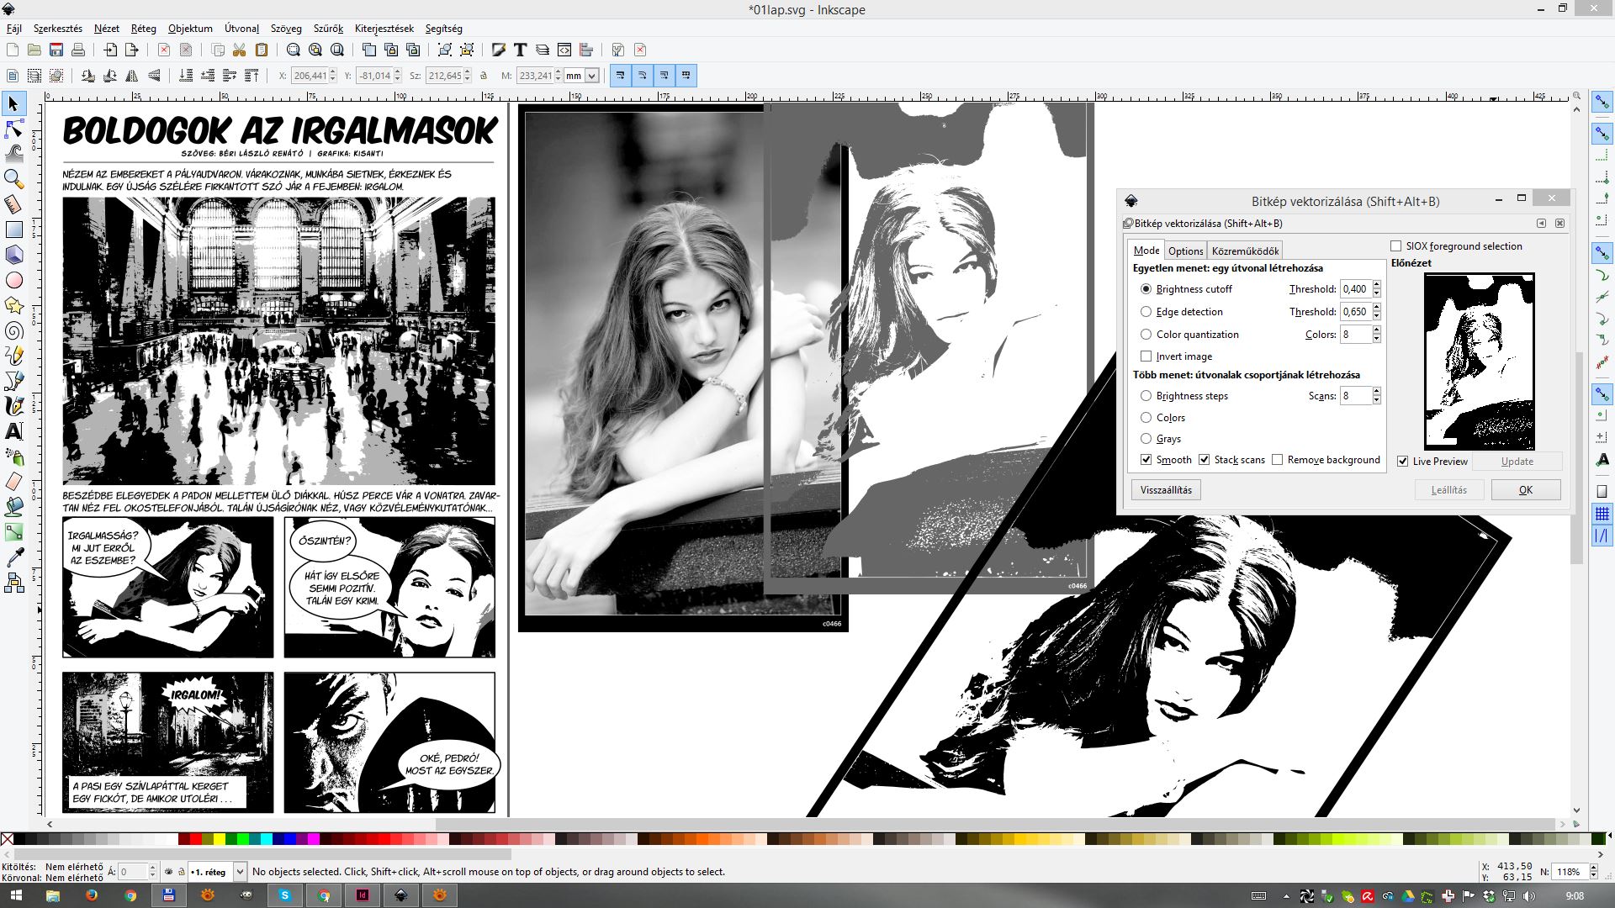Select the Zoom magnifier tool
Viewport: 1615px width, 908px height.
pyautogui.click(x=13, y=179)
